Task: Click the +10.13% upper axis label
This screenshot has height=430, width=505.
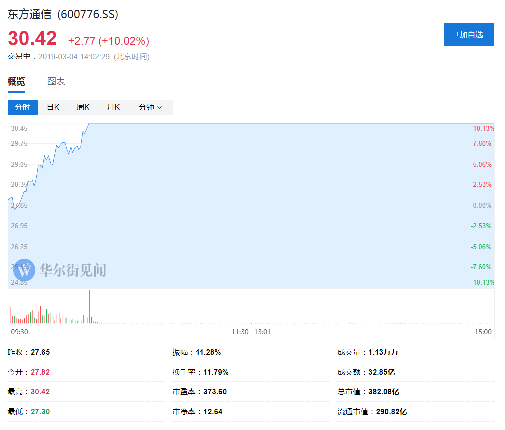Action: [483, 128]
